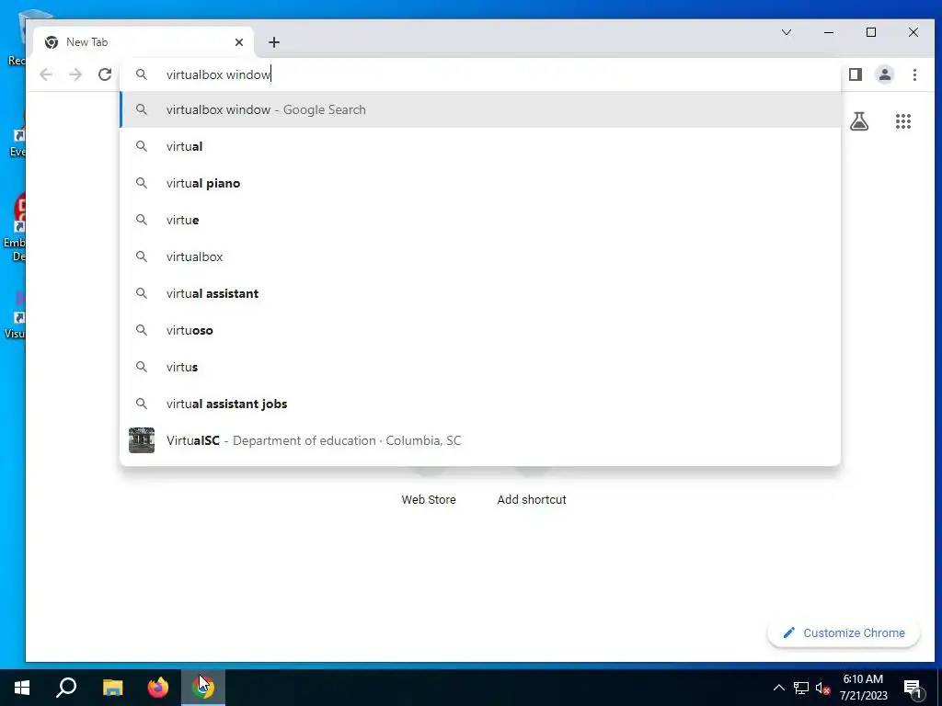942x706 pixels.
Task: Reload the current page
Action: (x=105, y=74)
